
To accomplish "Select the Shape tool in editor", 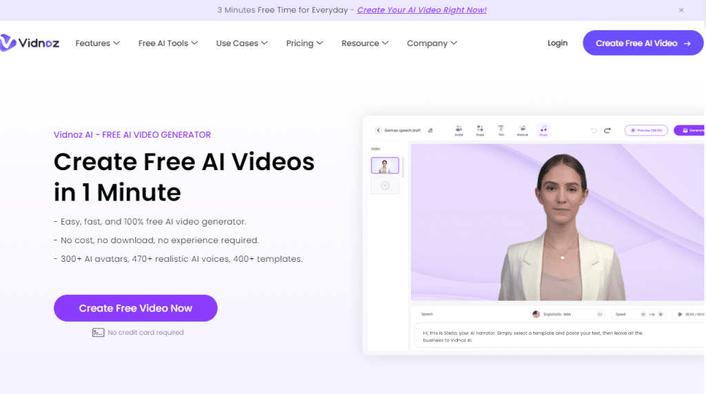I will (x=480, y=129).
